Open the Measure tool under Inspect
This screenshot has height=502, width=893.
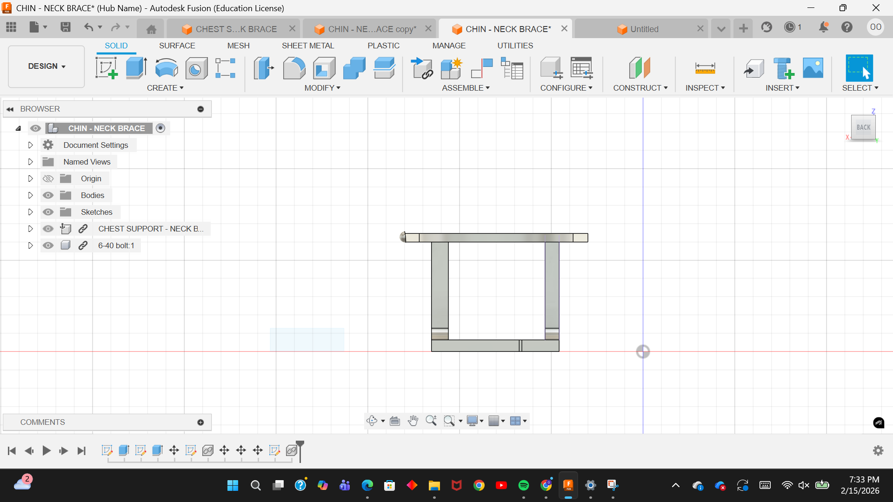point(705,68)
